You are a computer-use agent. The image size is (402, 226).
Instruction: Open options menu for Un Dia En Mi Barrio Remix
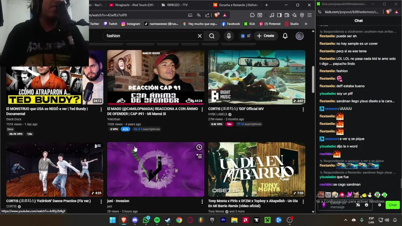tap(303, 201)
